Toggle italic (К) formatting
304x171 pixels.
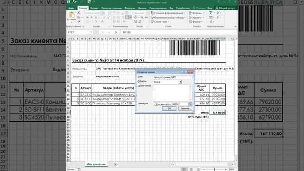click(92, 18)
